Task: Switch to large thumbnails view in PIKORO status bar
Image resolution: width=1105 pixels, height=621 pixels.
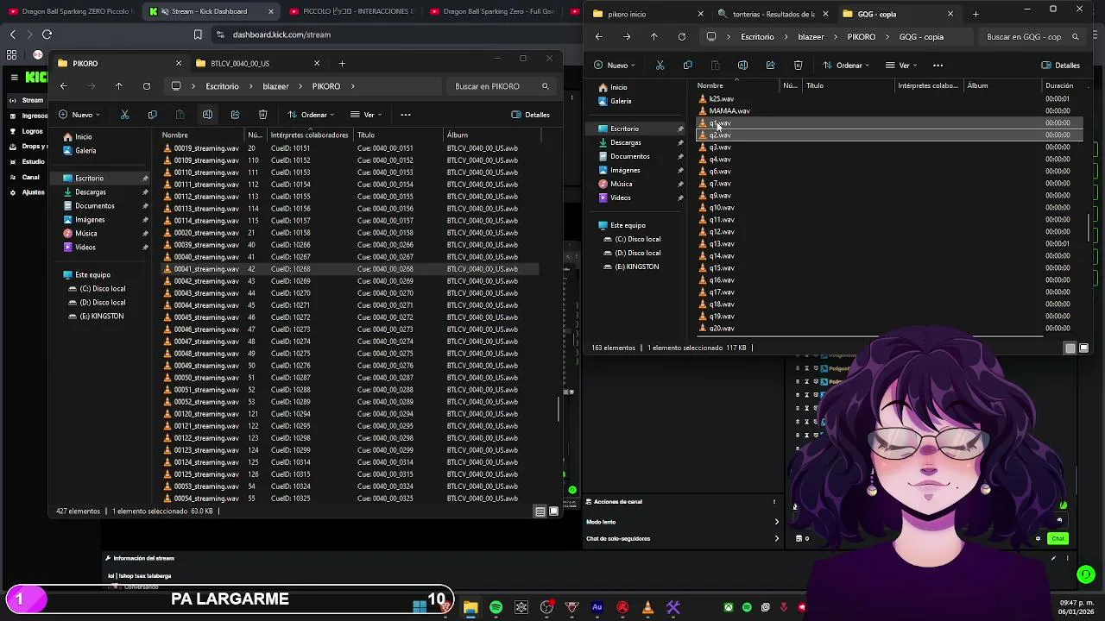Action: 553,511
